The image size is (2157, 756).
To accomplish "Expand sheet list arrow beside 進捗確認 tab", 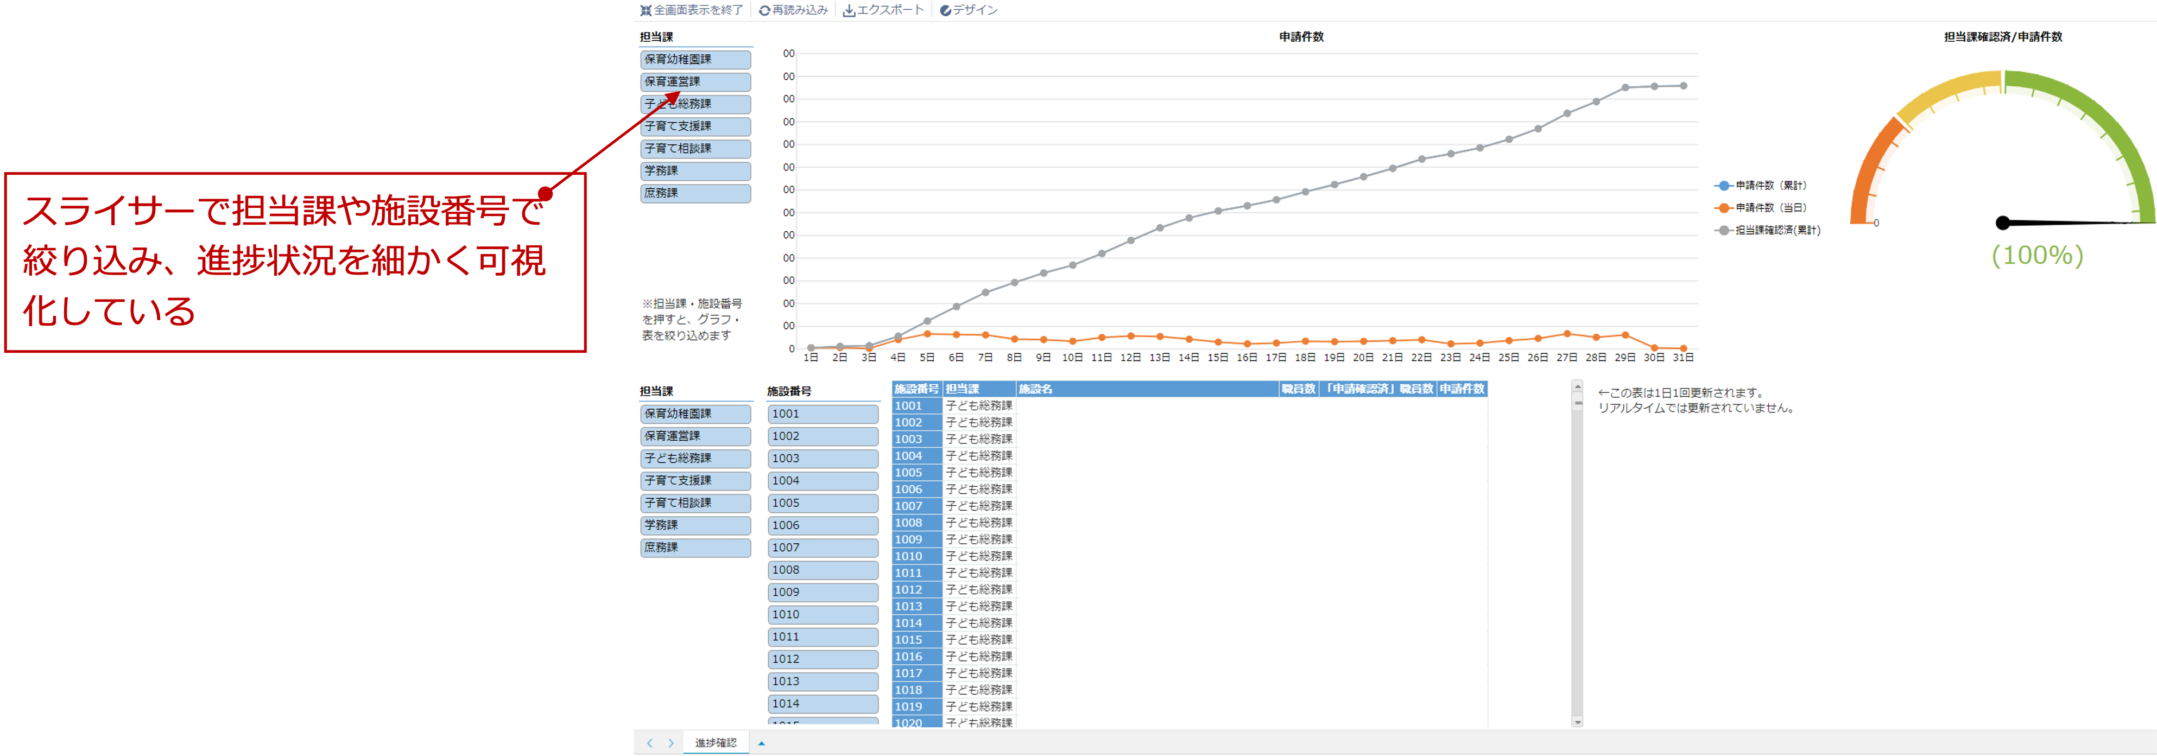I will pyautogui.click(x=761, y=742).
